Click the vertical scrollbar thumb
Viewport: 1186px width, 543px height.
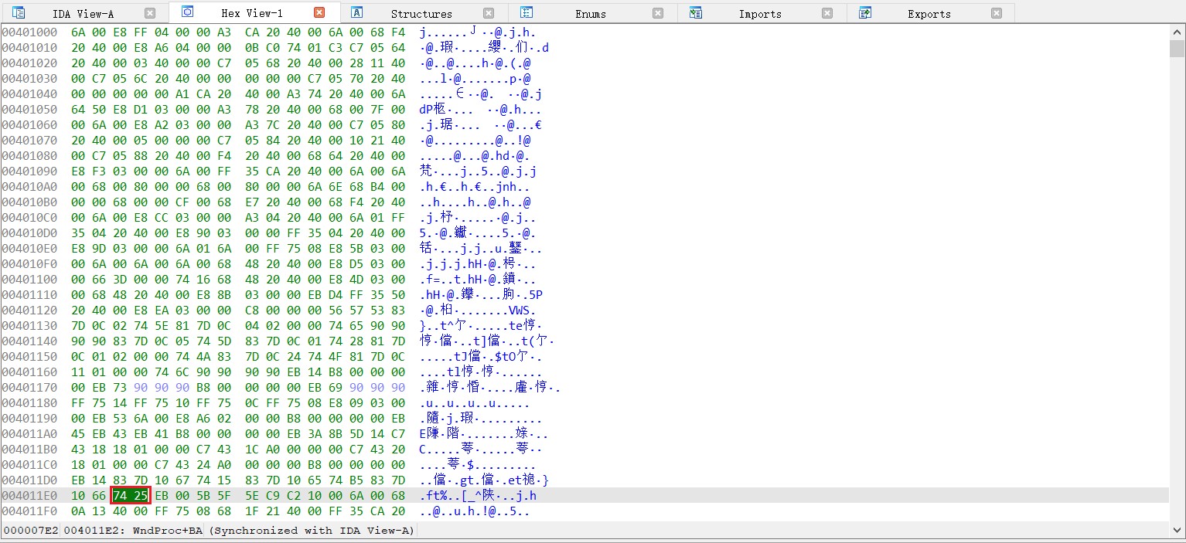tap(1177, 49)
